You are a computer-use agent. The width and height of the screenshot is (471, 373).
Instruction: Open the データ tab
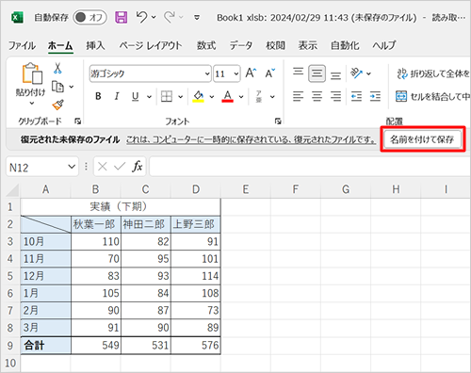pos(241,45)
